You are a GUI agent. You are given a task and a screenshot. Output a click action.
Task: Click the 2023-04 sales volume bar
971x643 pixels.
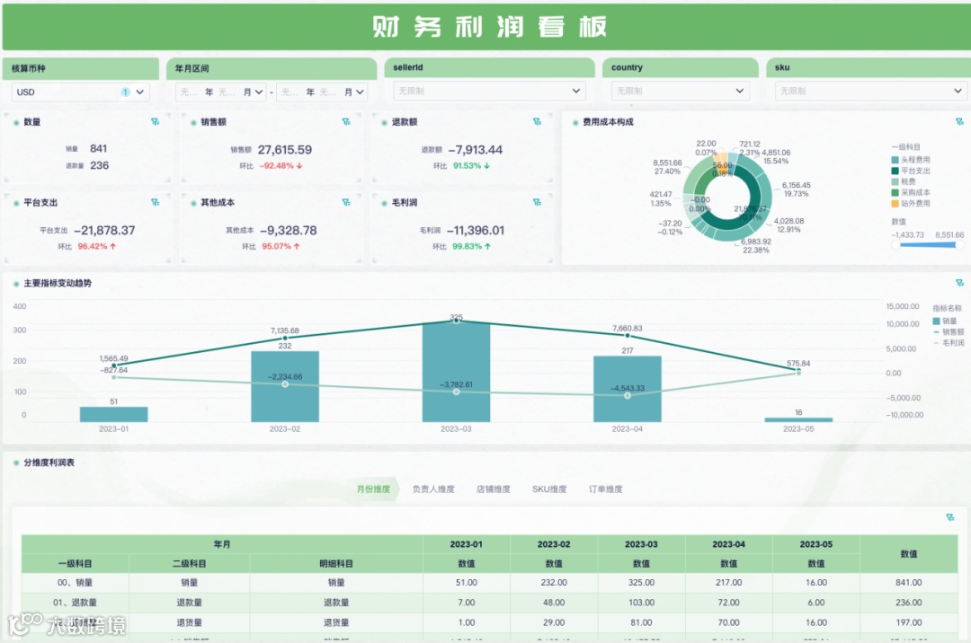[x=628, y=389]
